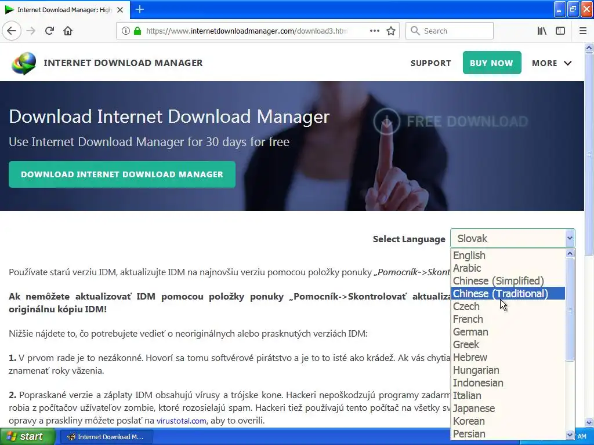Choose Italian language option
The height and width of the screenshot is (445, 594).
point(508,396)
